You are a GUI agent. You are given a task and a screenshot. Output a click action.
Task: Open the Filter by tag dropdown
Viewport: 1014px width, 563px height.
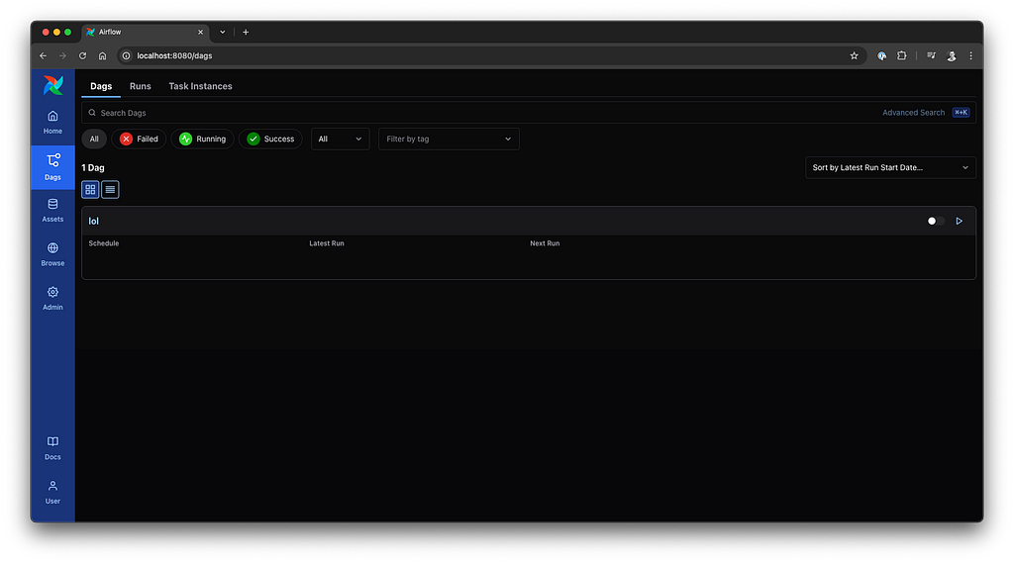point(449,139)
